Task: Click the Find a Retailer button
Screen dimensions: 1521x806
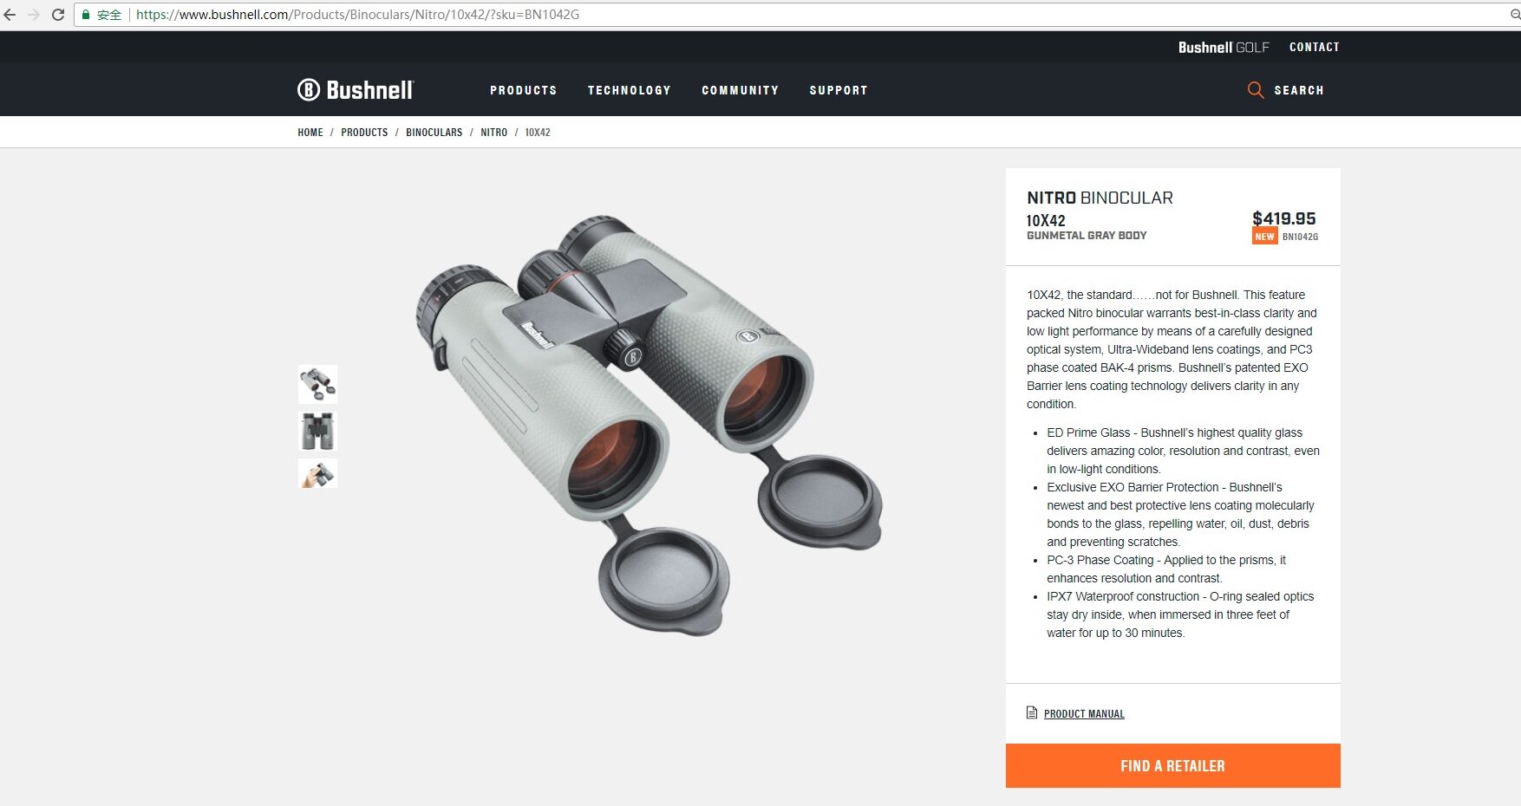Action: 1172,766
